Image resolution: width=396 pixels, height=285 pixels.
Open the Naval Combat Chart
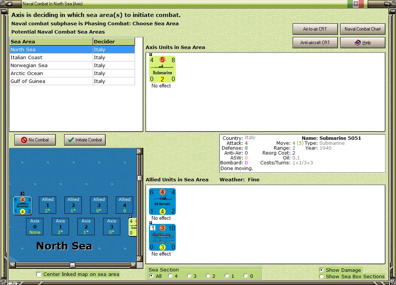point(363,29)
